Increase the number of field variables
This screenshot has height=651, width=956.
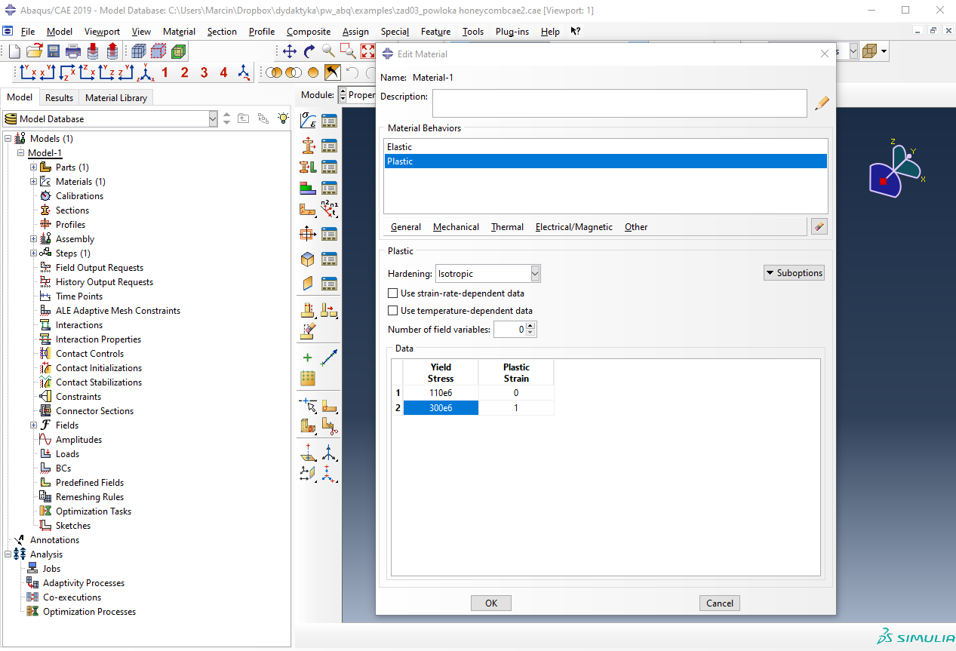[531, 326]
